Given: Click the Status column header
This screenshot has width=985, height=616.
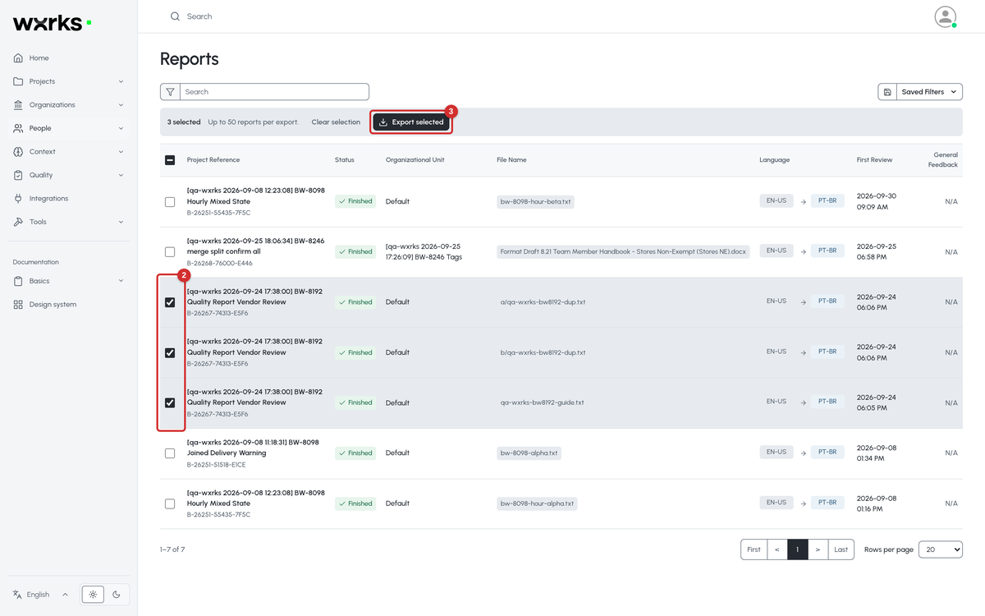Looking at the screenshot, I should (345, 160).
